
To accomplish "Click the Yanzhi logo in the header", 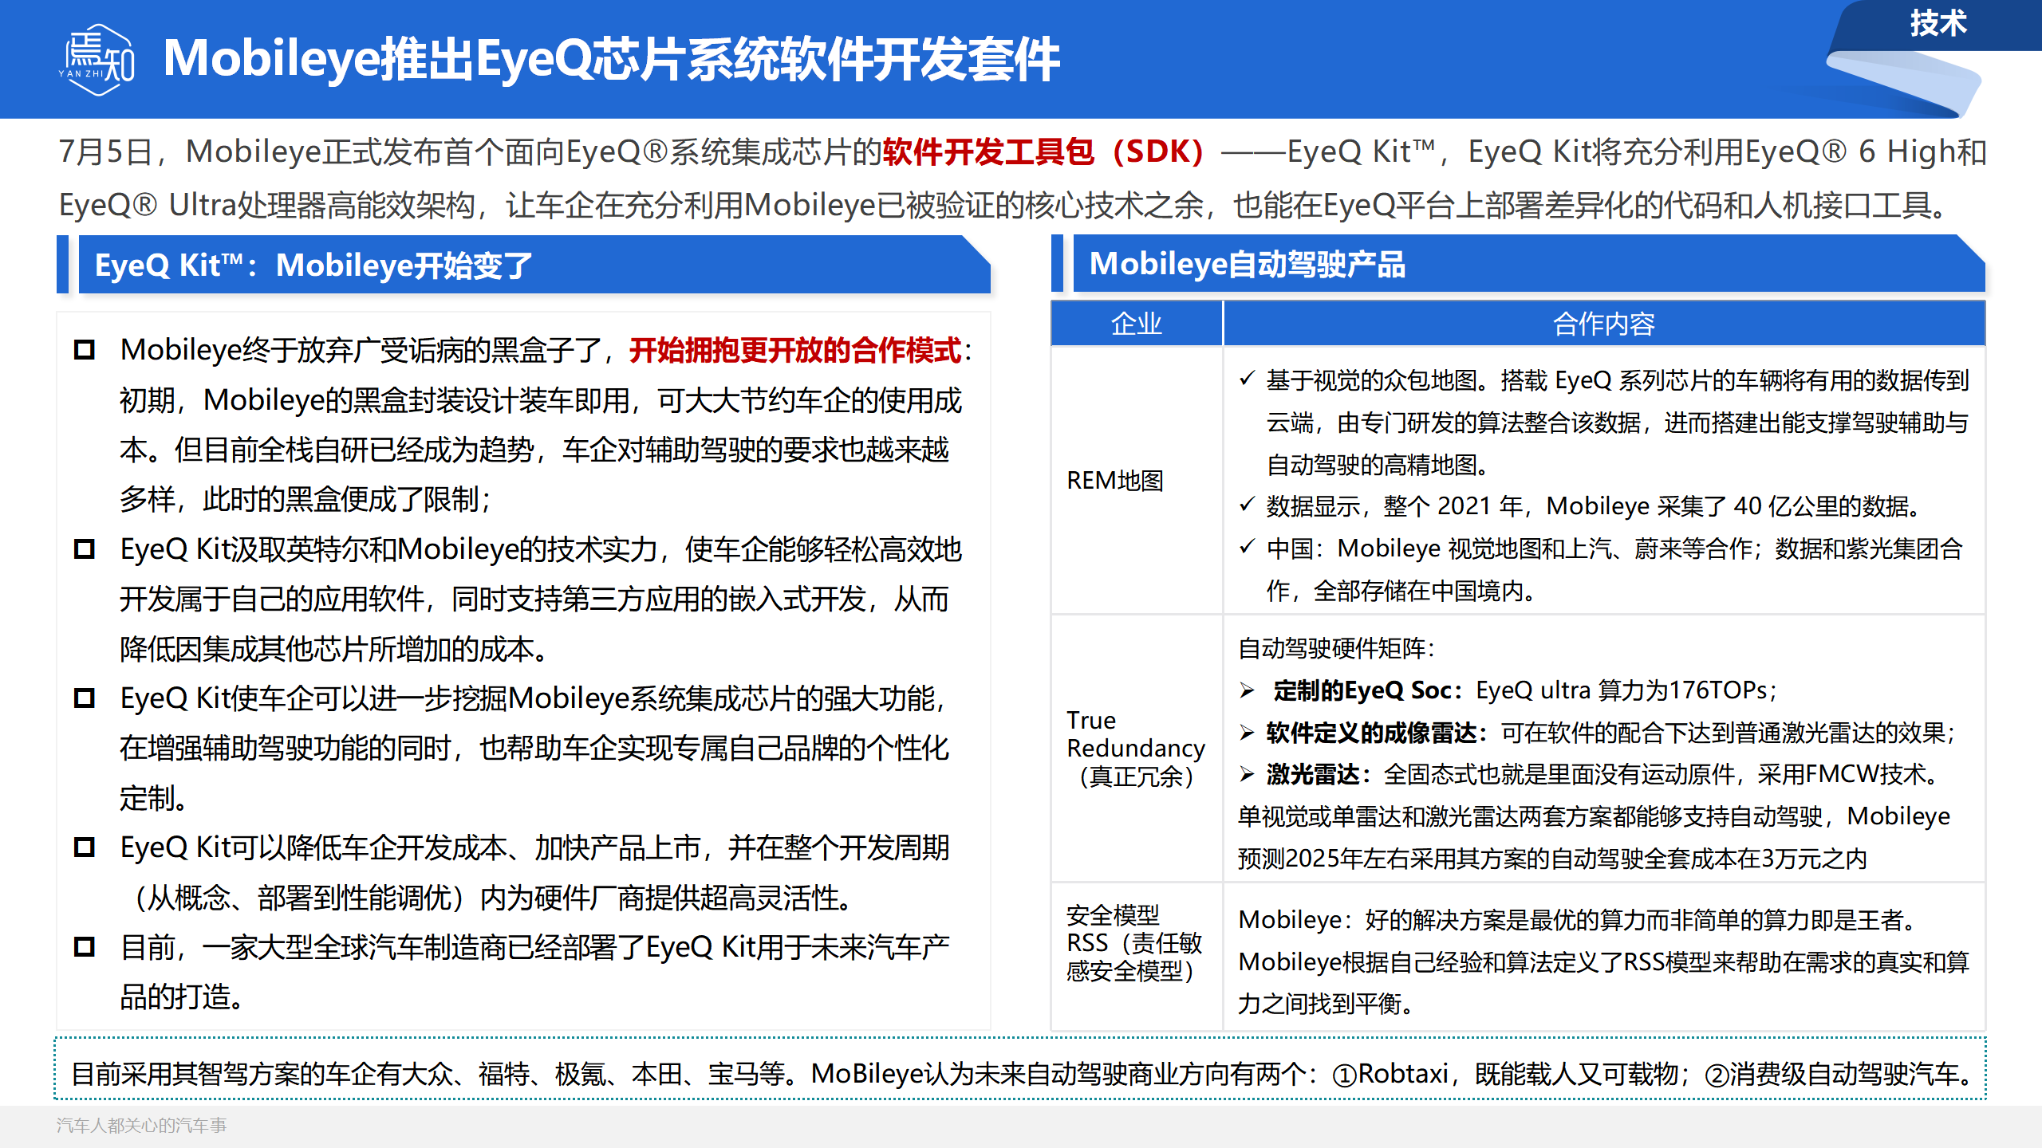I will pyautogui.click(x=97, y=60).
